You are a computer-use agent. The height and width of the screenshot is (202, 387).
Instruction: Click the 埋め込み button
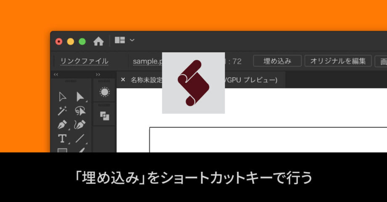point(277,61)
